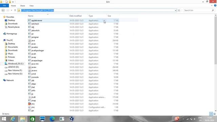Open the Windows Start button
This screenshot has height=122, width=217.
(4, 119)
